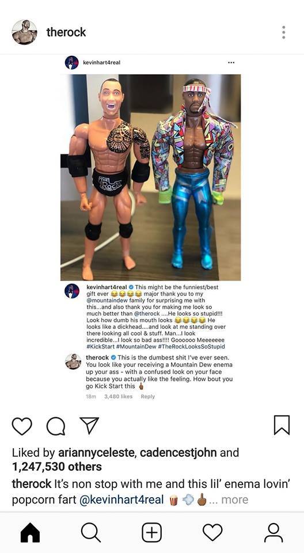304x553 pixels.
Task: Open therock username in caption
Action: [x=32, y=484]
